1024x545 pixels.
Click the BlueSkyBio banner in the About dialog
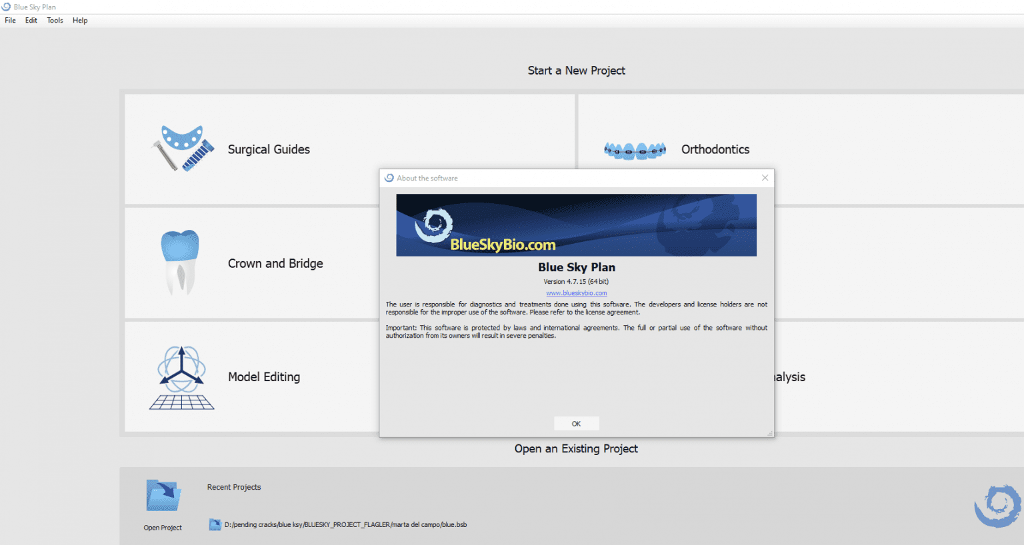576,225
